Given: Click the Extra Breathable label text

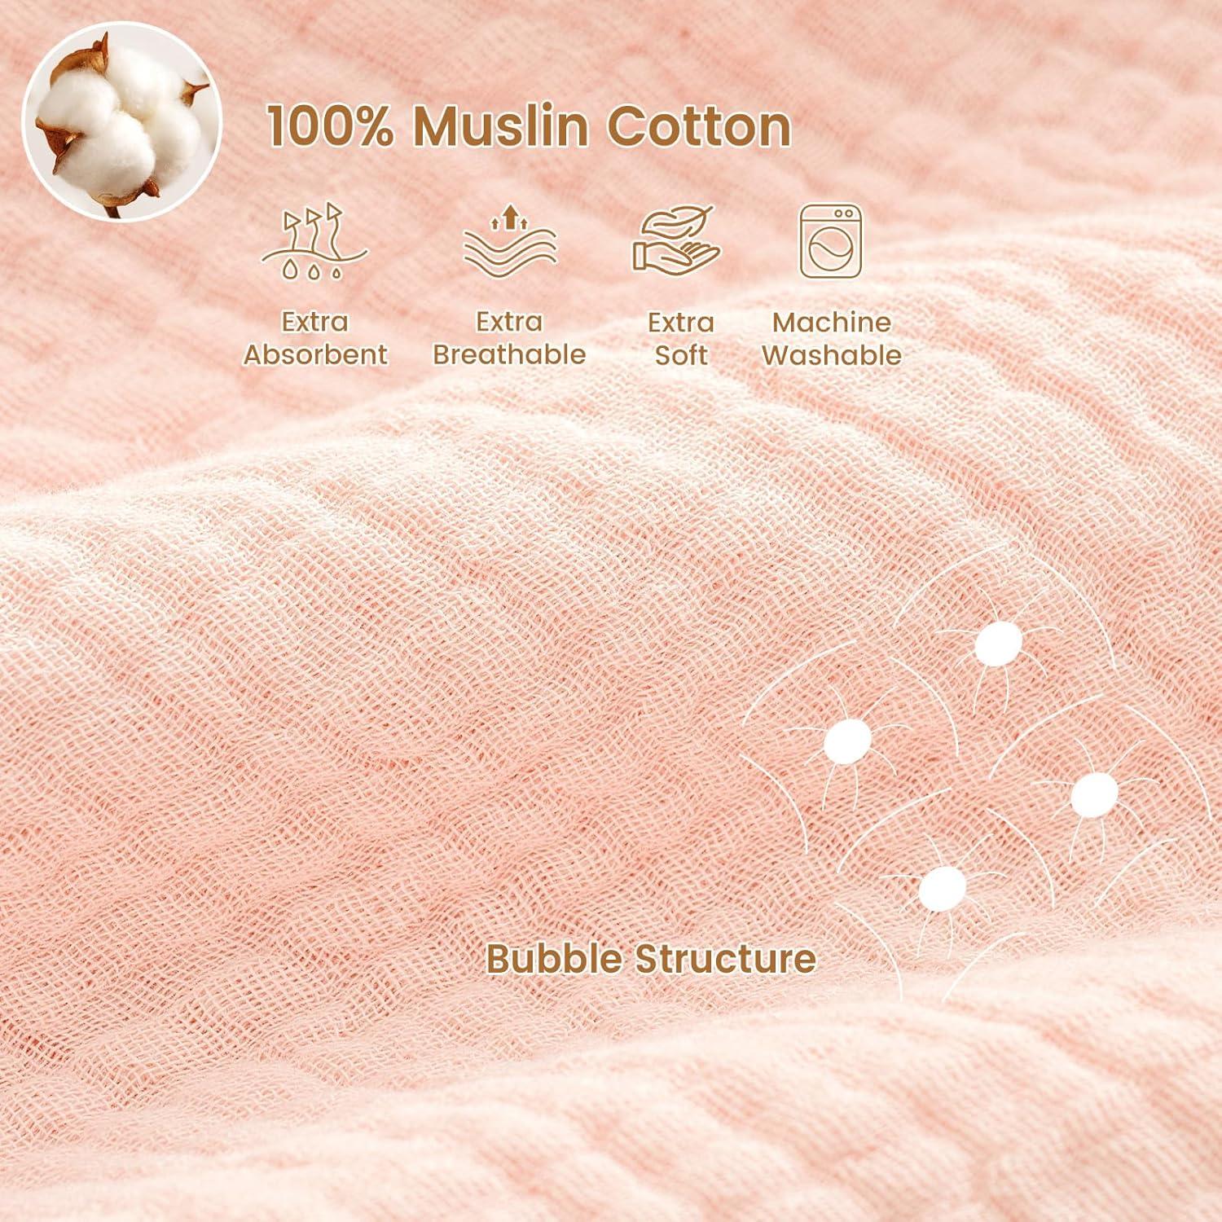Looking at the screenshot, I should click(509, 338).
